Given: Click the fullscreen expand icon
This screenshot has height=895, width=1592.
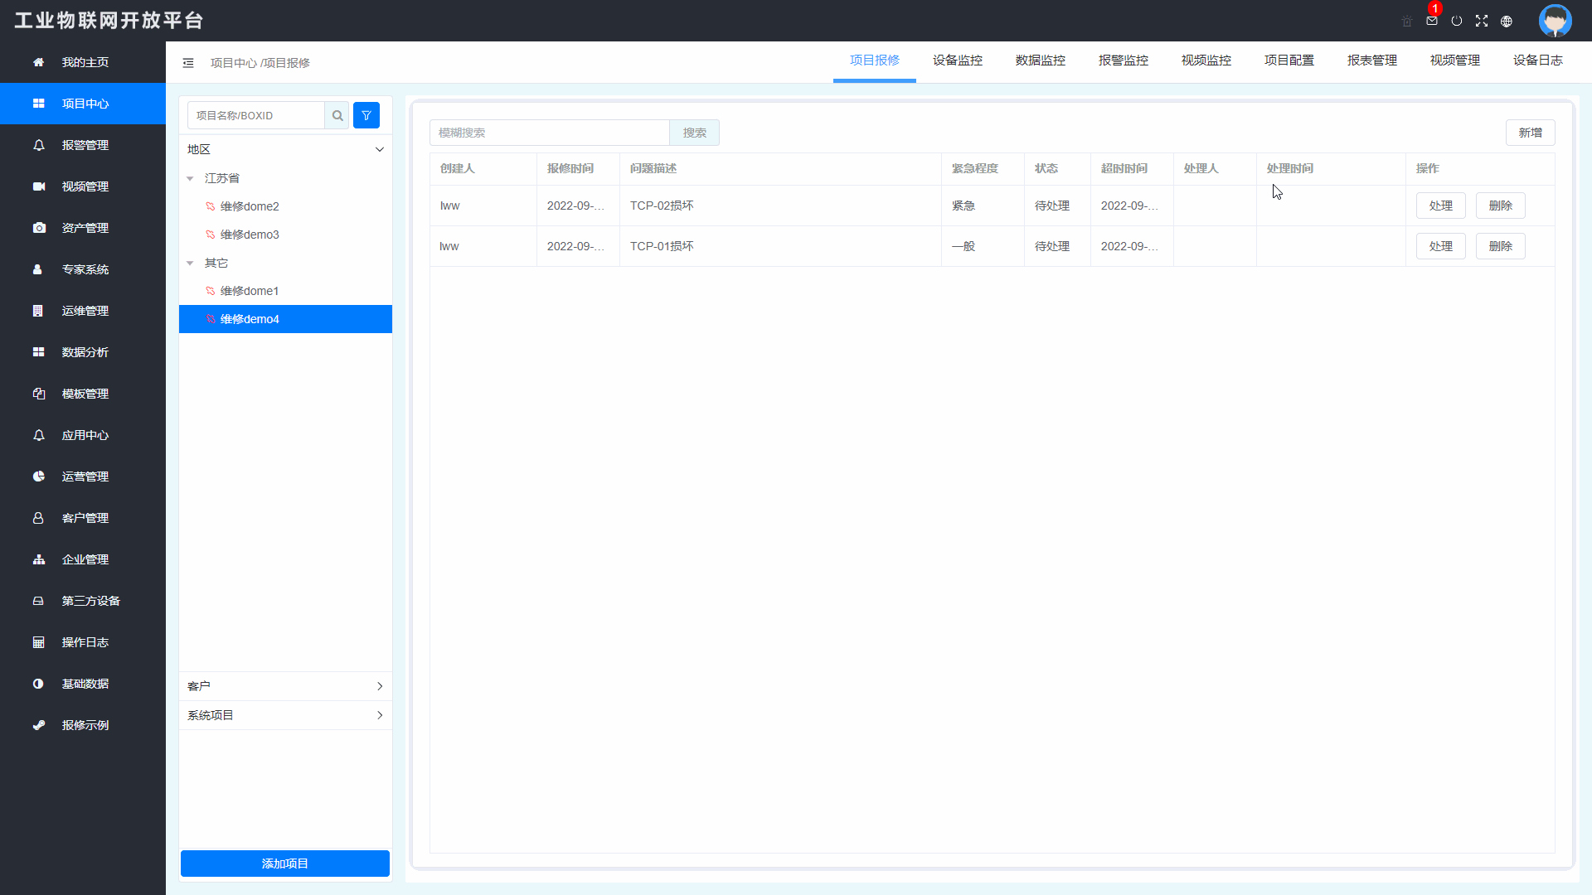Looking at the screenshot, I should coord(1482,21).
